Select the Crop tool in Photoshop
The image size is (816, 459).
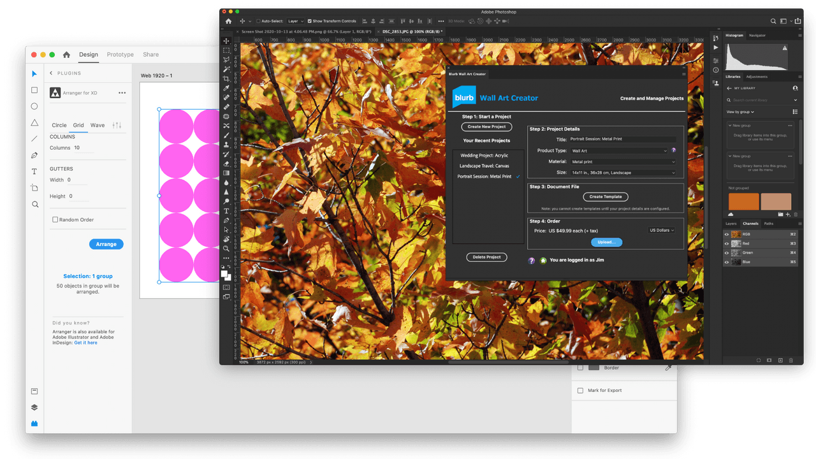click(226, 78)
